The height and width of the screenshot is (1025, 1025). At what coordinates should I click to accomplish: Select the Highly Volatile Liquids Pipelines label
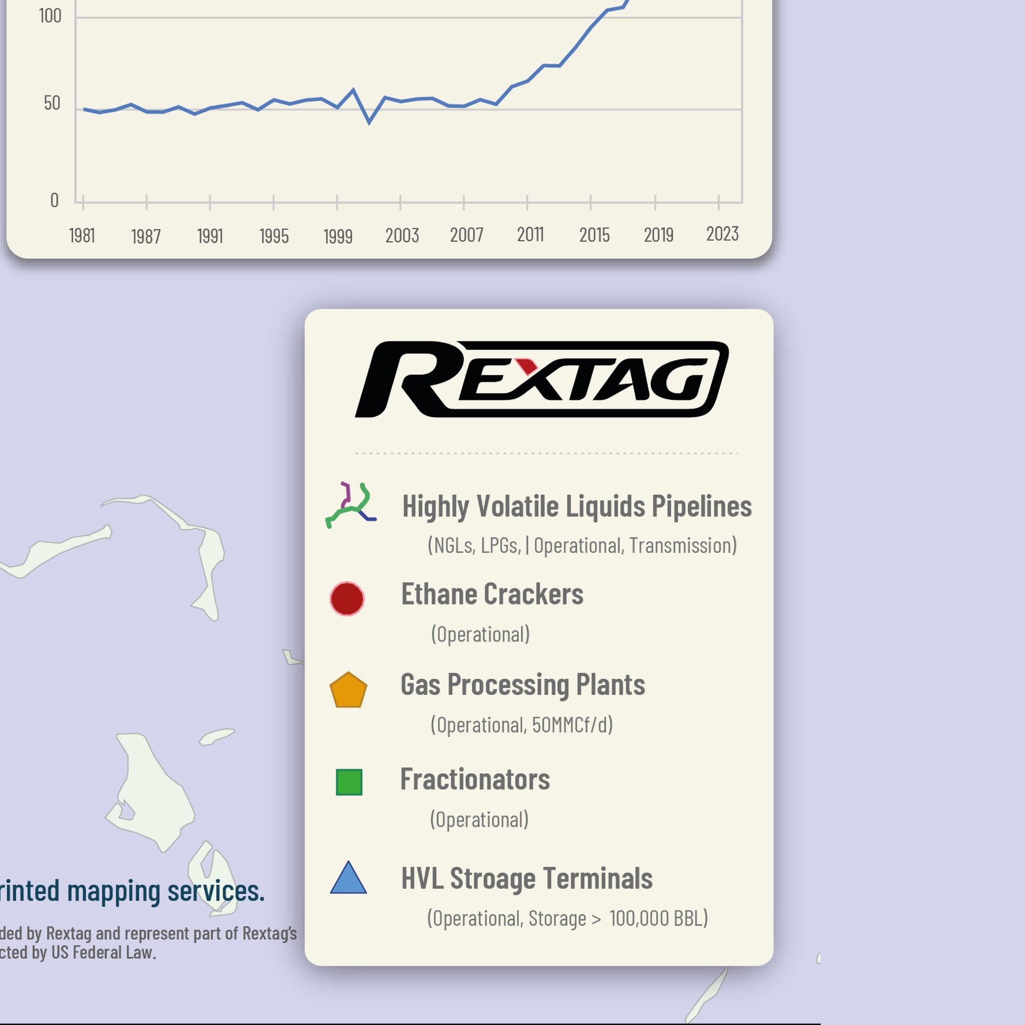point(577,506)
